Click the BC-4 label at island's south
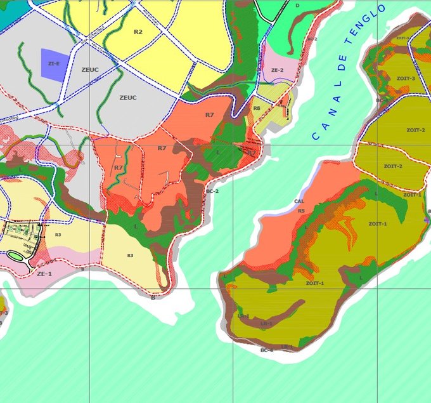Image resolution: width=431 pixels, height=403 pixels. tap(266, 350)
